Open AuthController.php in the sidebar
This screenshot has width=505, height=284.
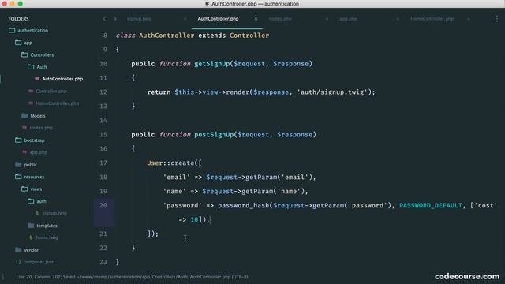pyautogui.click(x=62, y=79)
